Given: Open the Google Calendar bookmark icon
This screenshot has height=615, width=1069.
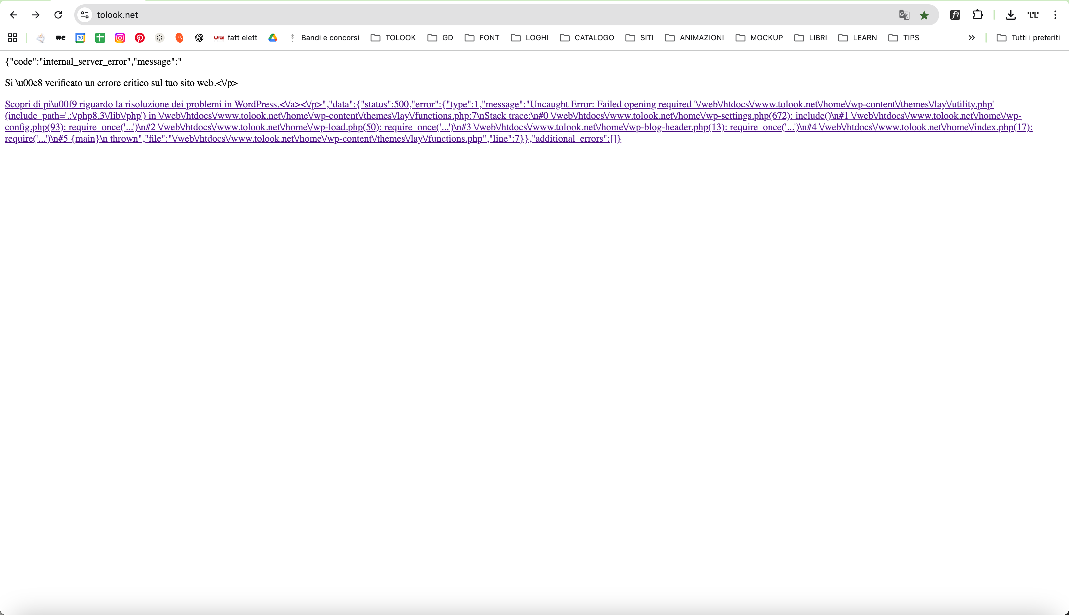Looking at the screenshot, I should 80,38.
